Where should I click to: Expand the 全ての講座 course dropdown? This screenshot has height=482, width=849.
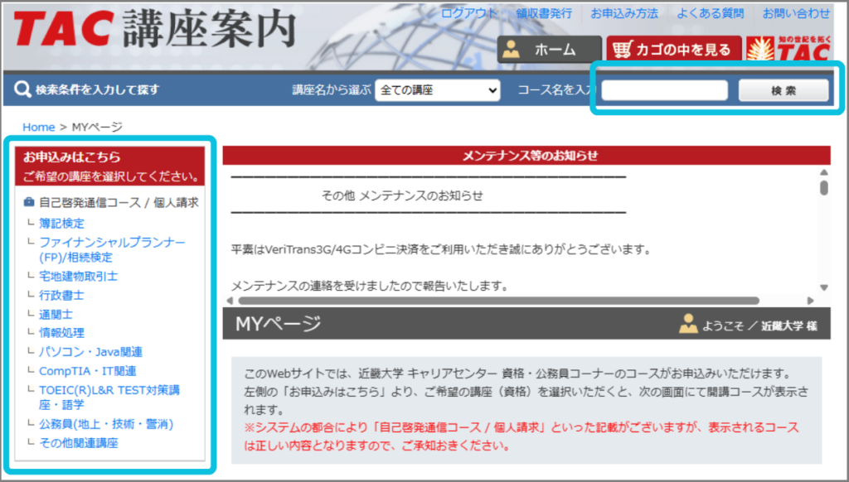[x=437, y=89]
